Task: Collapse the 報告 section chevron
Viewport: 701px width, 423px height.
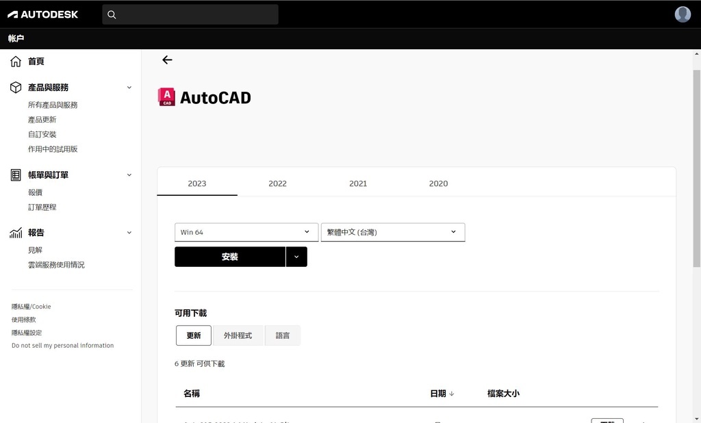Action: tap(129, 233)
